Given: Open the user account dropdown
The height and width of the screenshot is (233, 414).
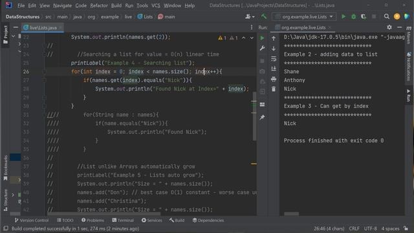Looking at the screenshot, I should click(x=250, y=17).
